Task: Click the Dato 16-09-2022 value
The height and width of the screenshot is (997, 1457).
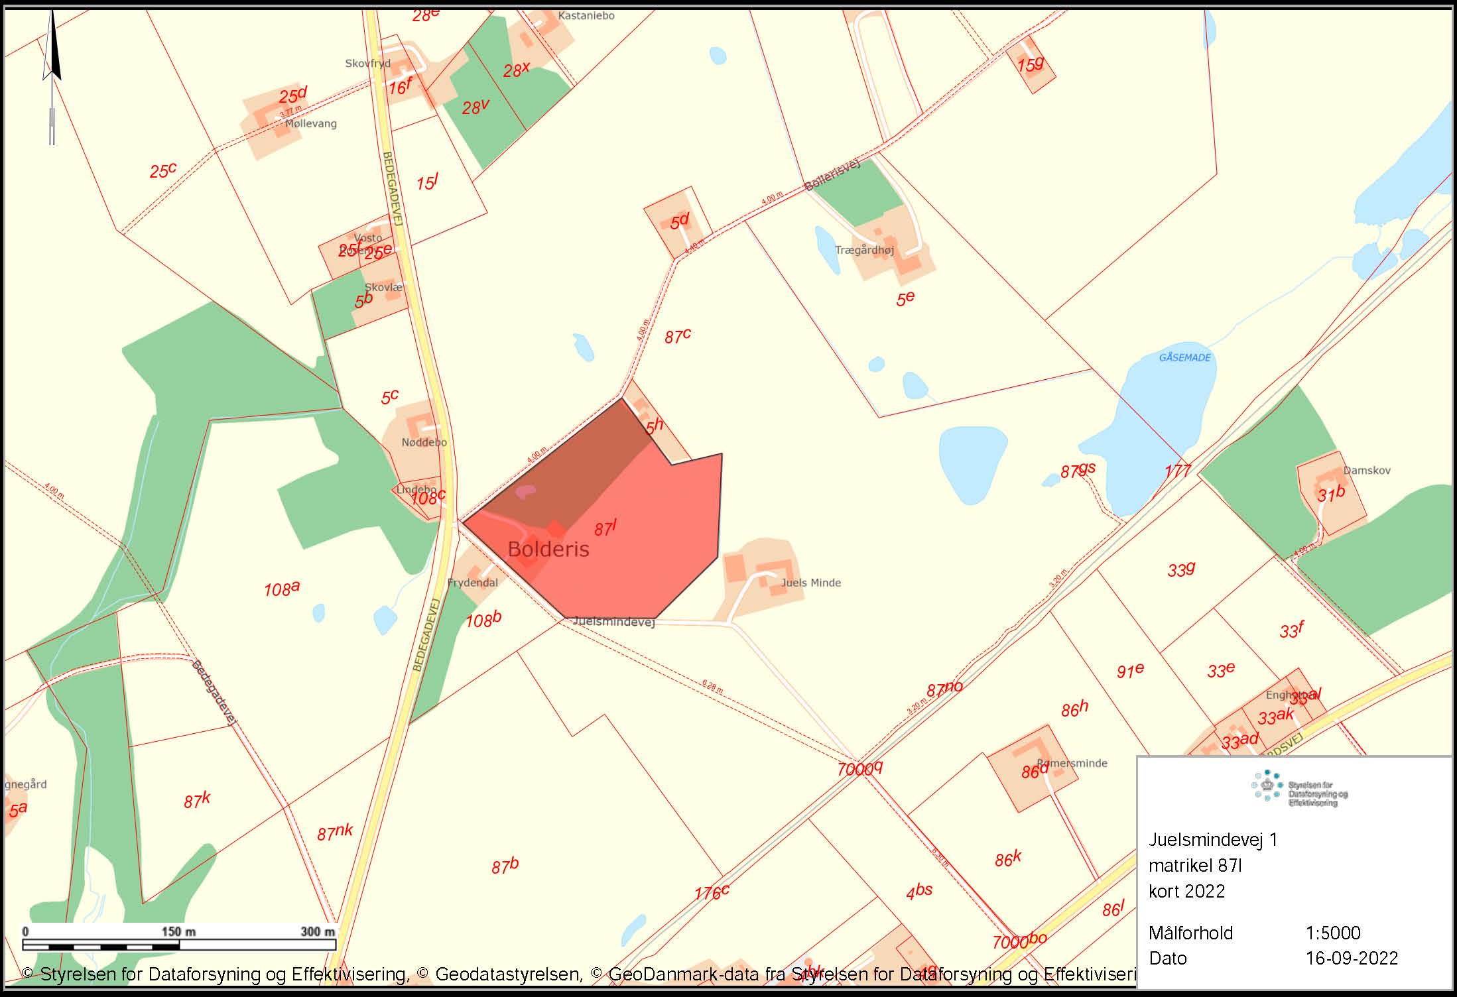Action: click(1352, 958)
